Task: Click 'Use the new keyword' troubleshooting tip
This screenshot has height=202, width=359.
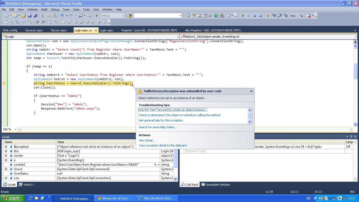Action: coord(172,110)
